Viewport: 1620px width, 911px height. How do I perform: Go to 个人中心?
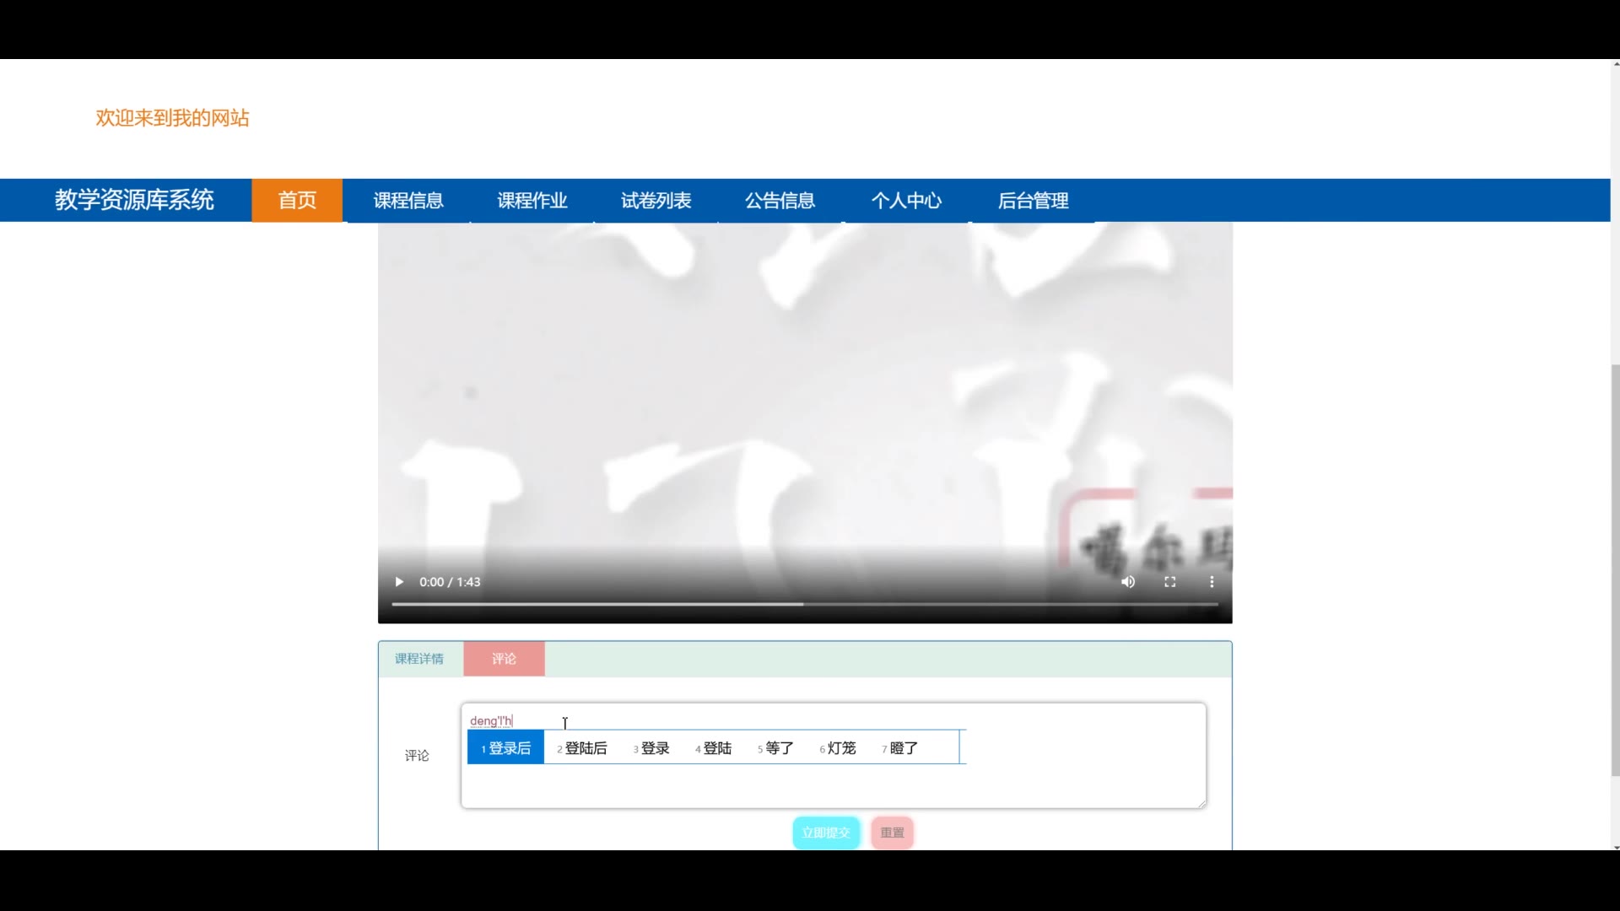point(906,201)
